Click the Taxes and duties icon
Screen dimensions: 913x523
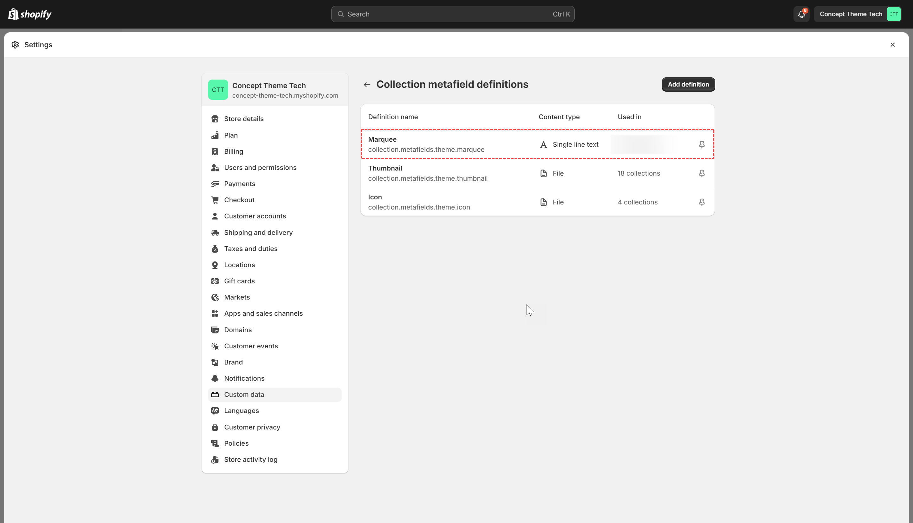tap(215, 249)
